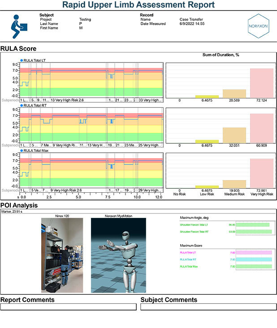Select the 60.909 Very High Risk bar
This screenshot has width=277, height=328.
point(262,128)
